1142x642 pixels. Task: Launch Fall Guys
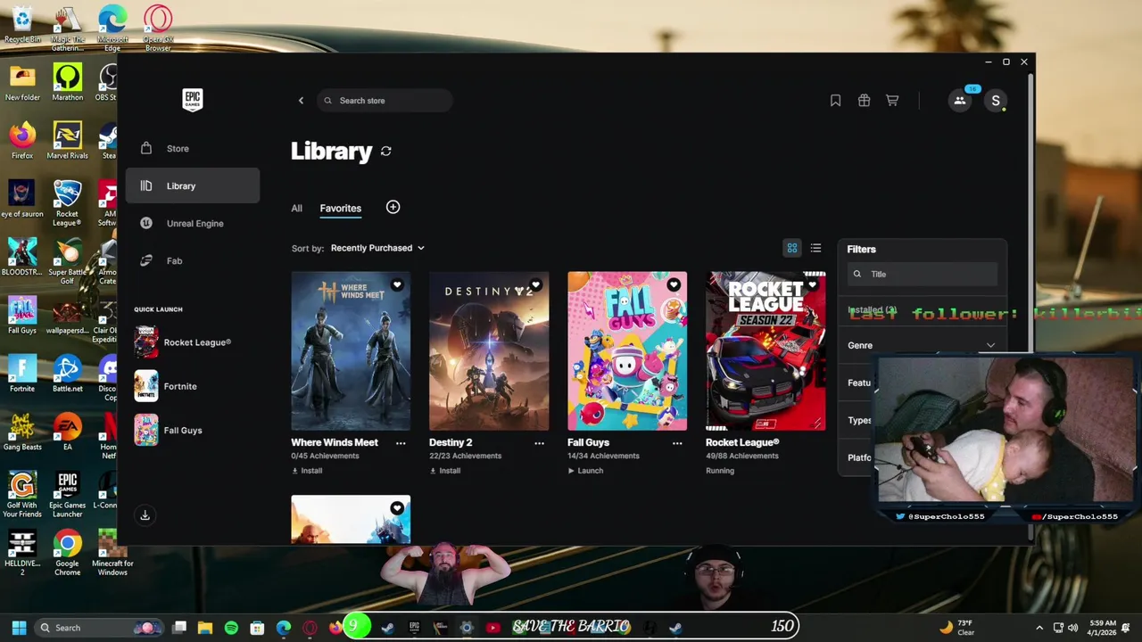(x=585, y=471)
